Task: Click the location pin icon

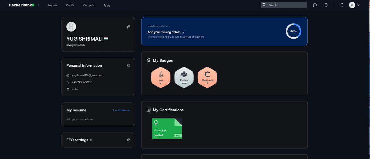Action: [68, 89]
